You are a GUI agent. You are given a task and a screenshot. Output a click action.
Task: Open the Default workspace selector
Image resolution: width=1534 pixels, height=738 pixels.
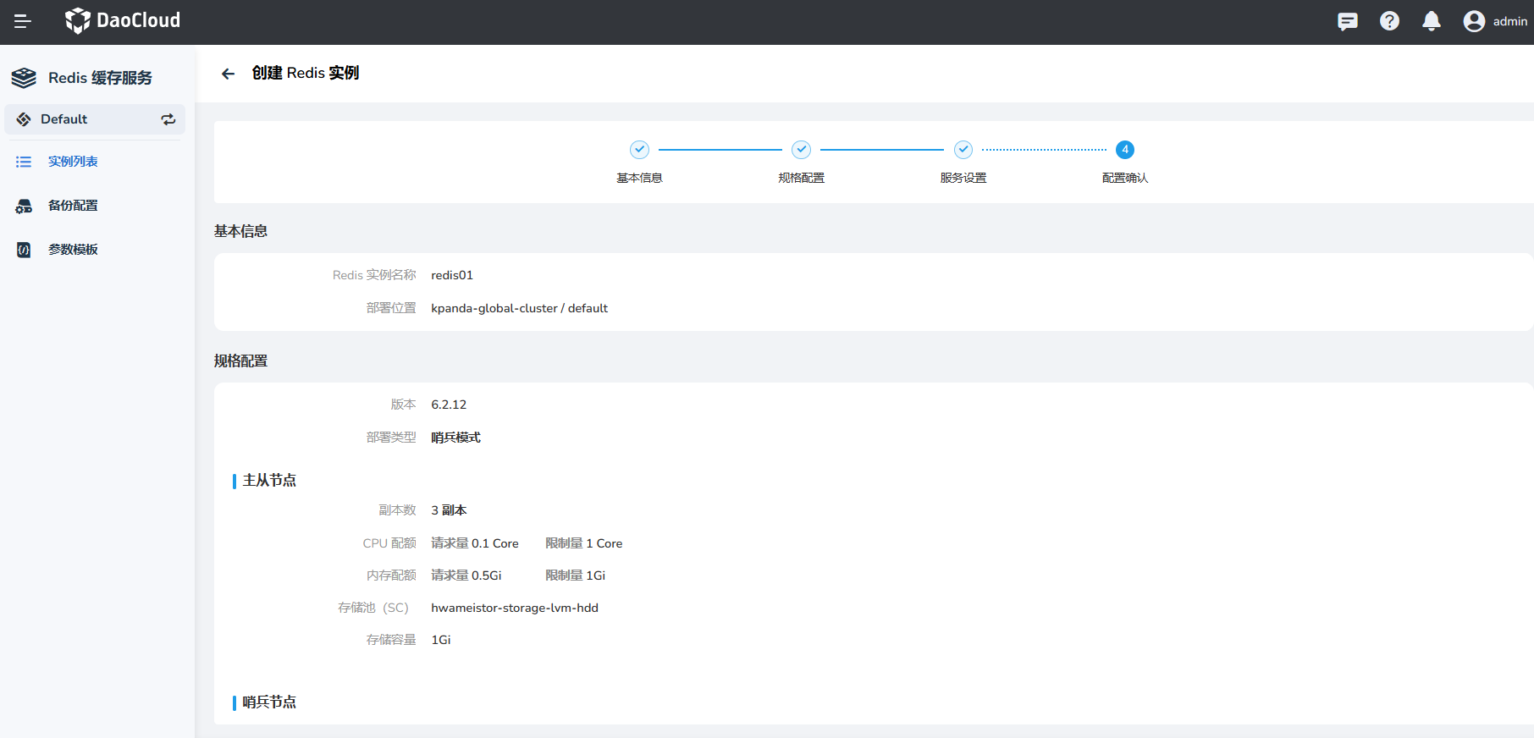[64, 119]
